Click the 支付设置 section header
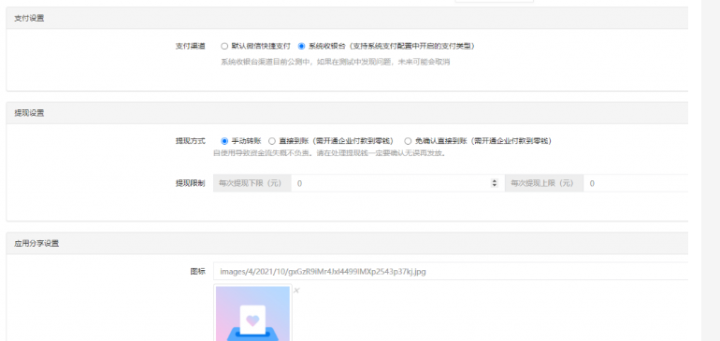 [347, 19]
